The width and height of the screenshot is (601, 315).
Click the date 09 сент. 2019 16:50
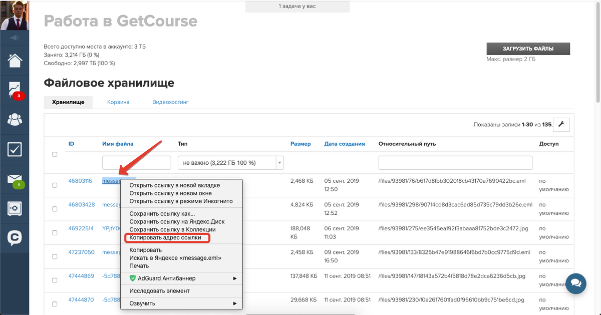pyautogui.click(x=342, y=256)
